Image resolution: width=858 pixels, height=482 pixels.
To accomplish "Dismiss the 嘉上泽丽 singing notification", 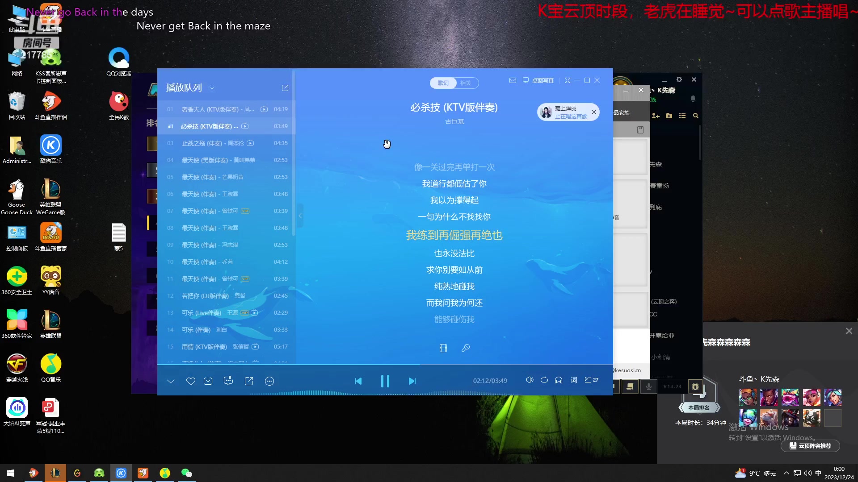I will click(x=594, y=112).
